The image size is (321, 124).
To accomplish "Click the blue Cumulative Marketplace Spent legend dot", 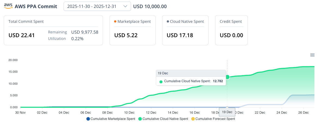I will (x=88, y=119).
